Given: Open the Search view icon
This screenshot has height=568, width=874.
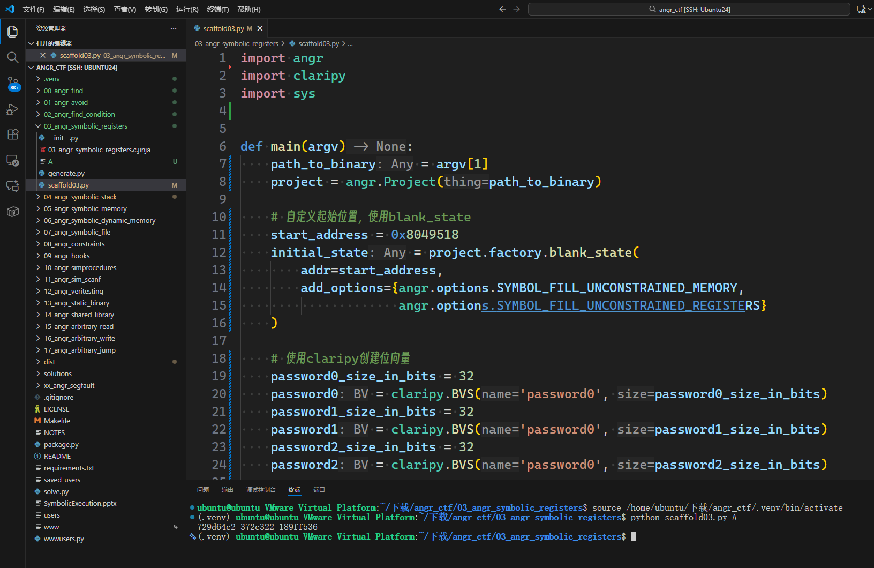Looking at the screenshot, I should pyautogui.click(x=13, y=57).
